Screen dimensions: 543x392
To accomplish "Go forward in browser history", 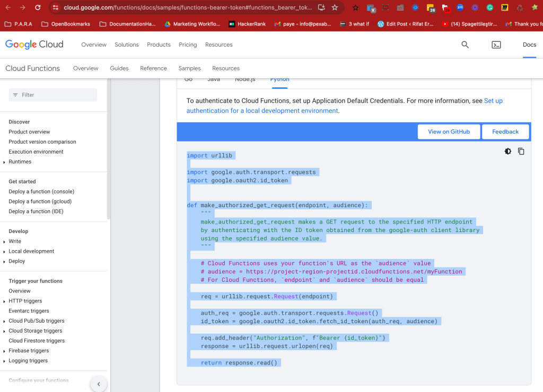I will (x=23, y=7).
